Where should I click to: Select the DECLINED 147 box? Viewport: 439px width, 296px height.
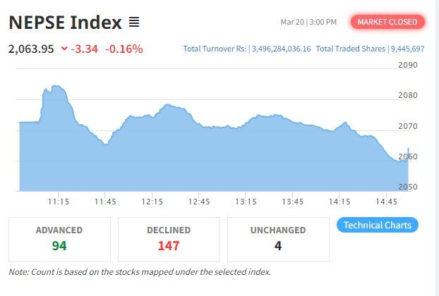169,240
